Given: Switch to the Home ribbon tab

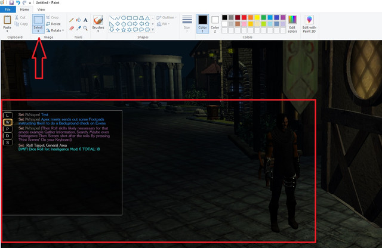Looking at the screenshot, I should 24,10.
